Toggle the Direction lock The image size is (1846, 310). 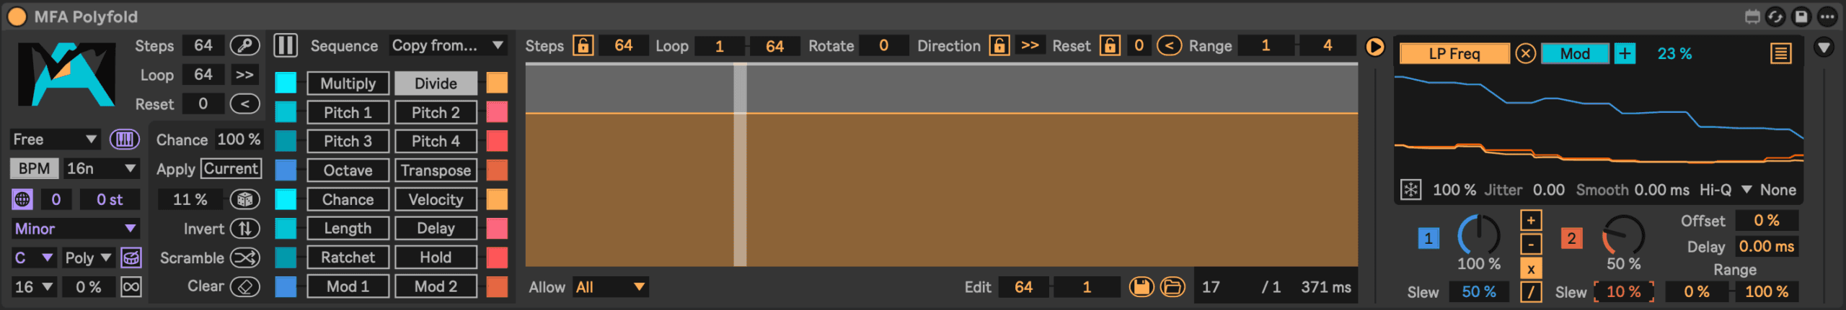[x=999, y=46]
